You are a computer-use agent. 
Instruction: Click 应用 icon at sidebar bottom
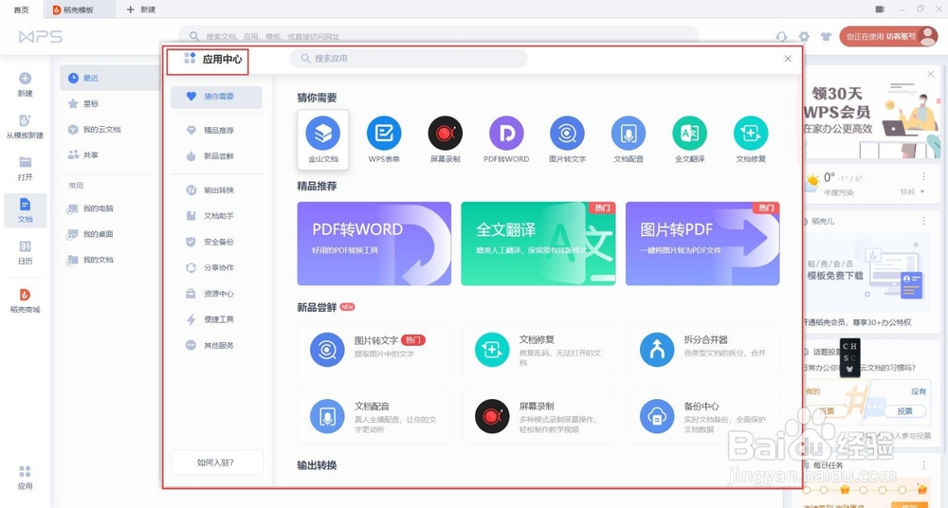pos(25,478)
